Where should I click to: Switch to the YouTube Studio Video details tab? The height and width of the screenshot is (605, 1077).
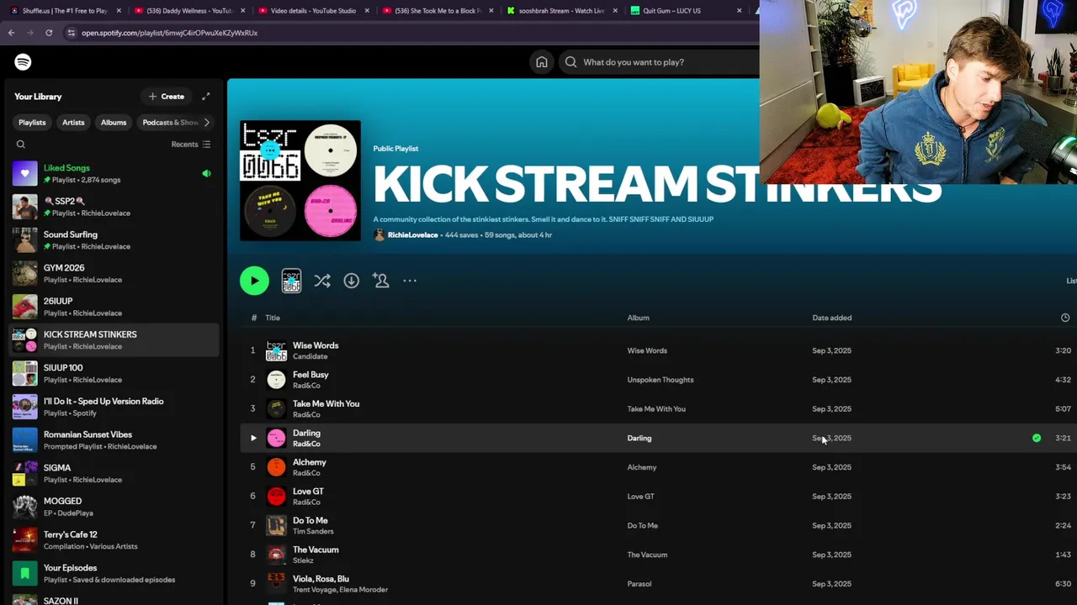(311, 11)
